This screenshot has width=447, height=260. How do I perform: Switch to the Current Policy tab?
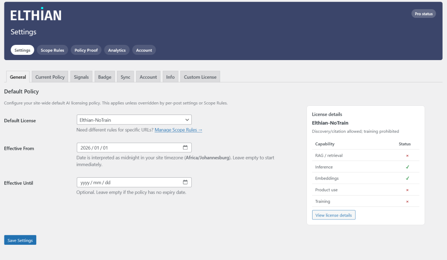point(50,77)
